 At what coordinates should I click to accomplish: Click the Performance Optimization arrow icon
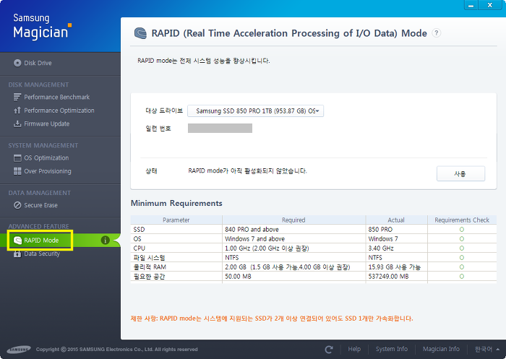coord(17,111)
